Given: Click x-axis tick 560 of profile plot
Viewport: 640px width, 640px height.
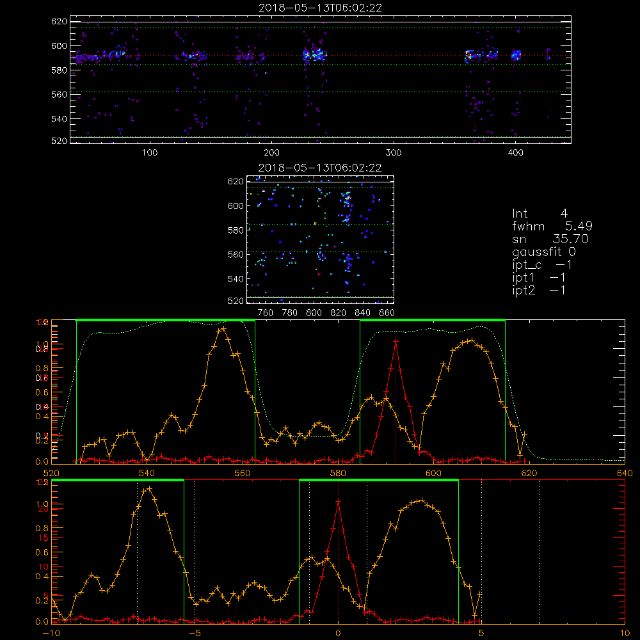Looking at the screenshot, I should [243, 473].
